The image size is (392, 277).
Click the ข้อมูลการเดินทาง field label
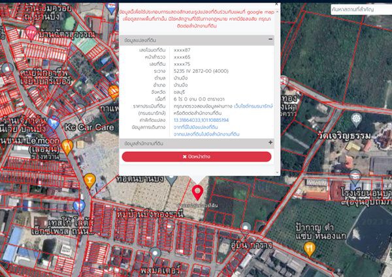tap(148, 127)
